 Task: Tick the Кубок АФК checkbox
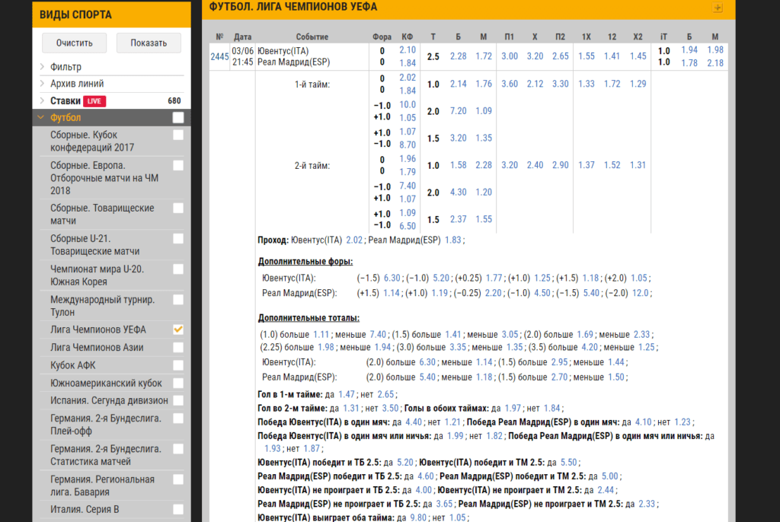pos(178,365)
